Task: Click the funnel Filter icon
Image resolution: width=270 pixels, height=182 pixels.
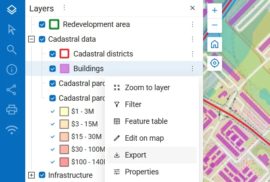Action: tap(117, 104)
